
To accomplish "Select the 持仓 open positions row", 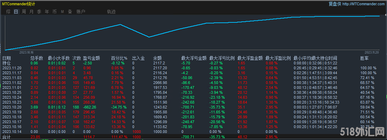I will point(7,63).
